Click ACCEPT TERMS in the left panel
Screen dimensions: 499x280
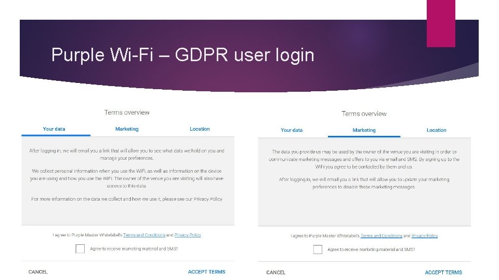[x=206, y=272]
